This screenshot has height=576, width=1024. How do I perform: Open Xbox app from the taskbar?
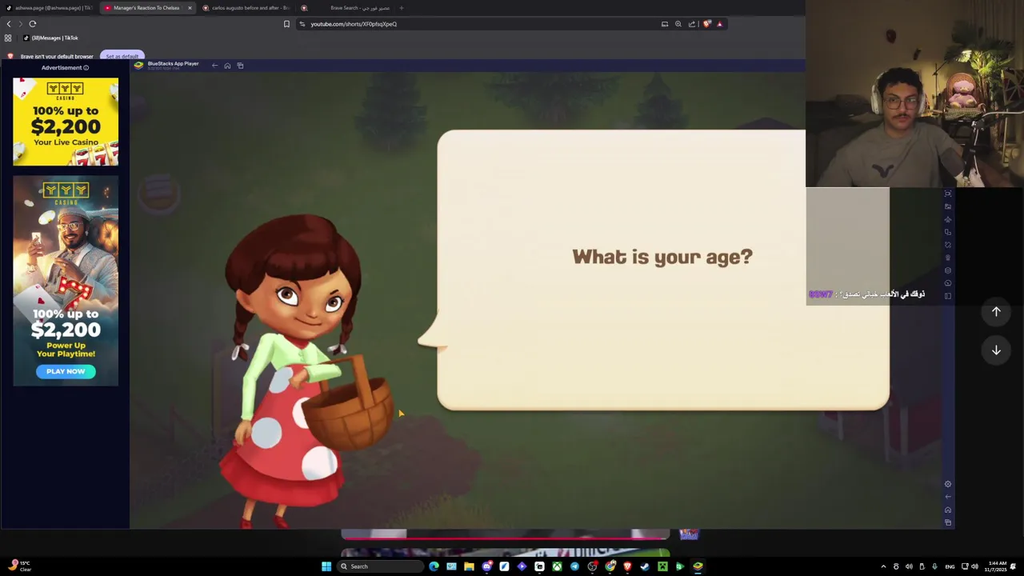click(557, 566)
